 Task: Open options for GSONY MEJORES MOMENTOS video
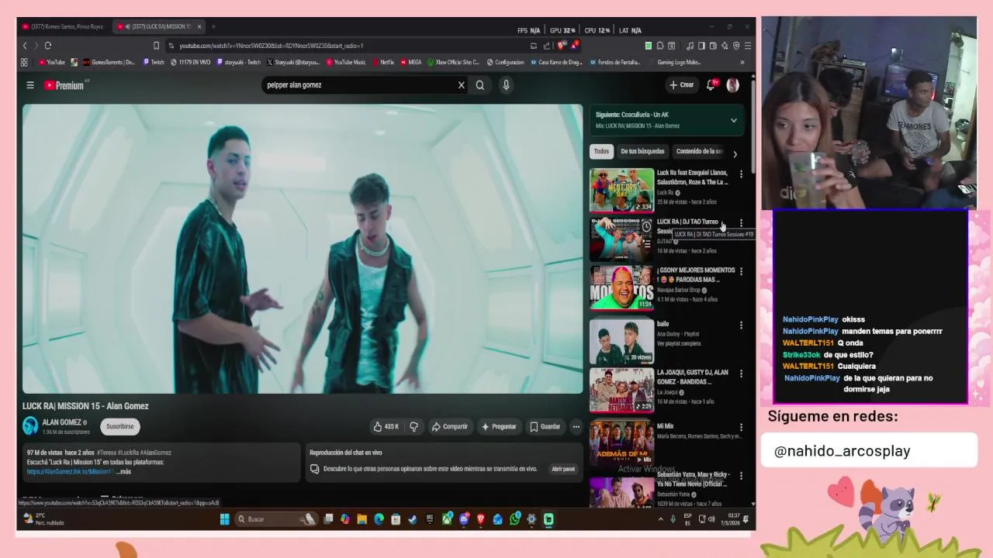(741, 271)
